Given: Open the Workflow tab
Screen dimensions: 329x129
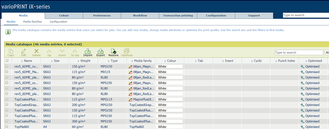Looking at the screenshot, I should coord(140,15).
